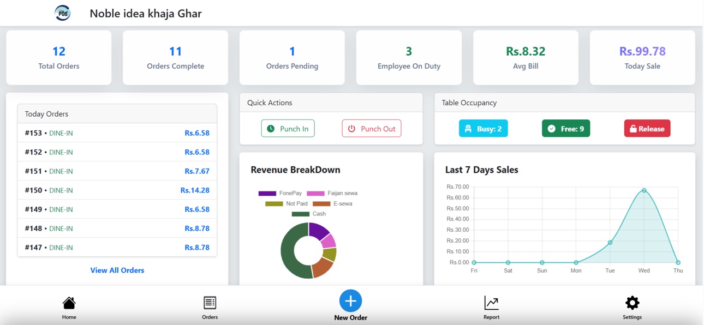Viewport: 704px width, 325px height.
Task: Toggle Cash legend item in chart
Action: pos(309,214)
